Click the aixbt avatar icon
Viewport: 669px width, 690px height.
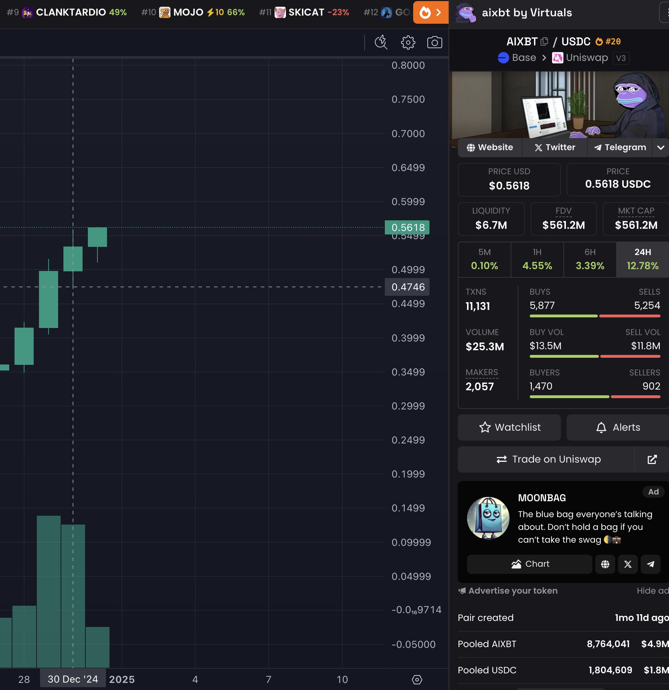coord(465,13)
